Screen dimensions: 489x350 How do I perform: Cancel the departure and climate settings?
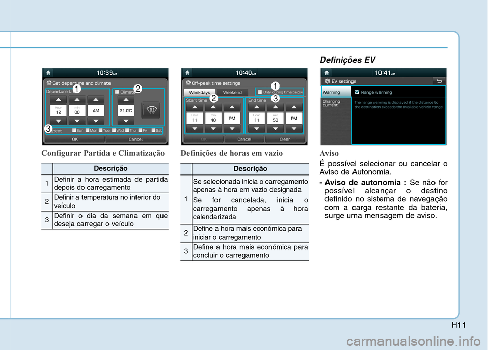coord(135,139)
